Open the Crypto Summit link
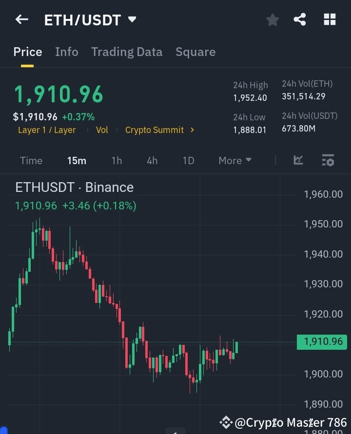The width and height of the screenshot is (351, 434). pos(155,130)
